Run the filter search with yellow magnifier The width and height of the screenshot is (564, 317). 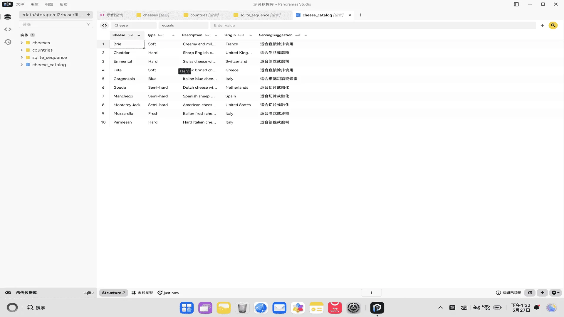553,26
